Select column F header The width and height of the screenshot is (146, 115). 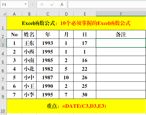pyautogui.click(x=121, y=14)
